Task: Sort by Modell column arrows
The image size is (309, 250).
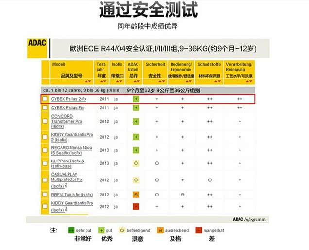Action: coord(88,81)
